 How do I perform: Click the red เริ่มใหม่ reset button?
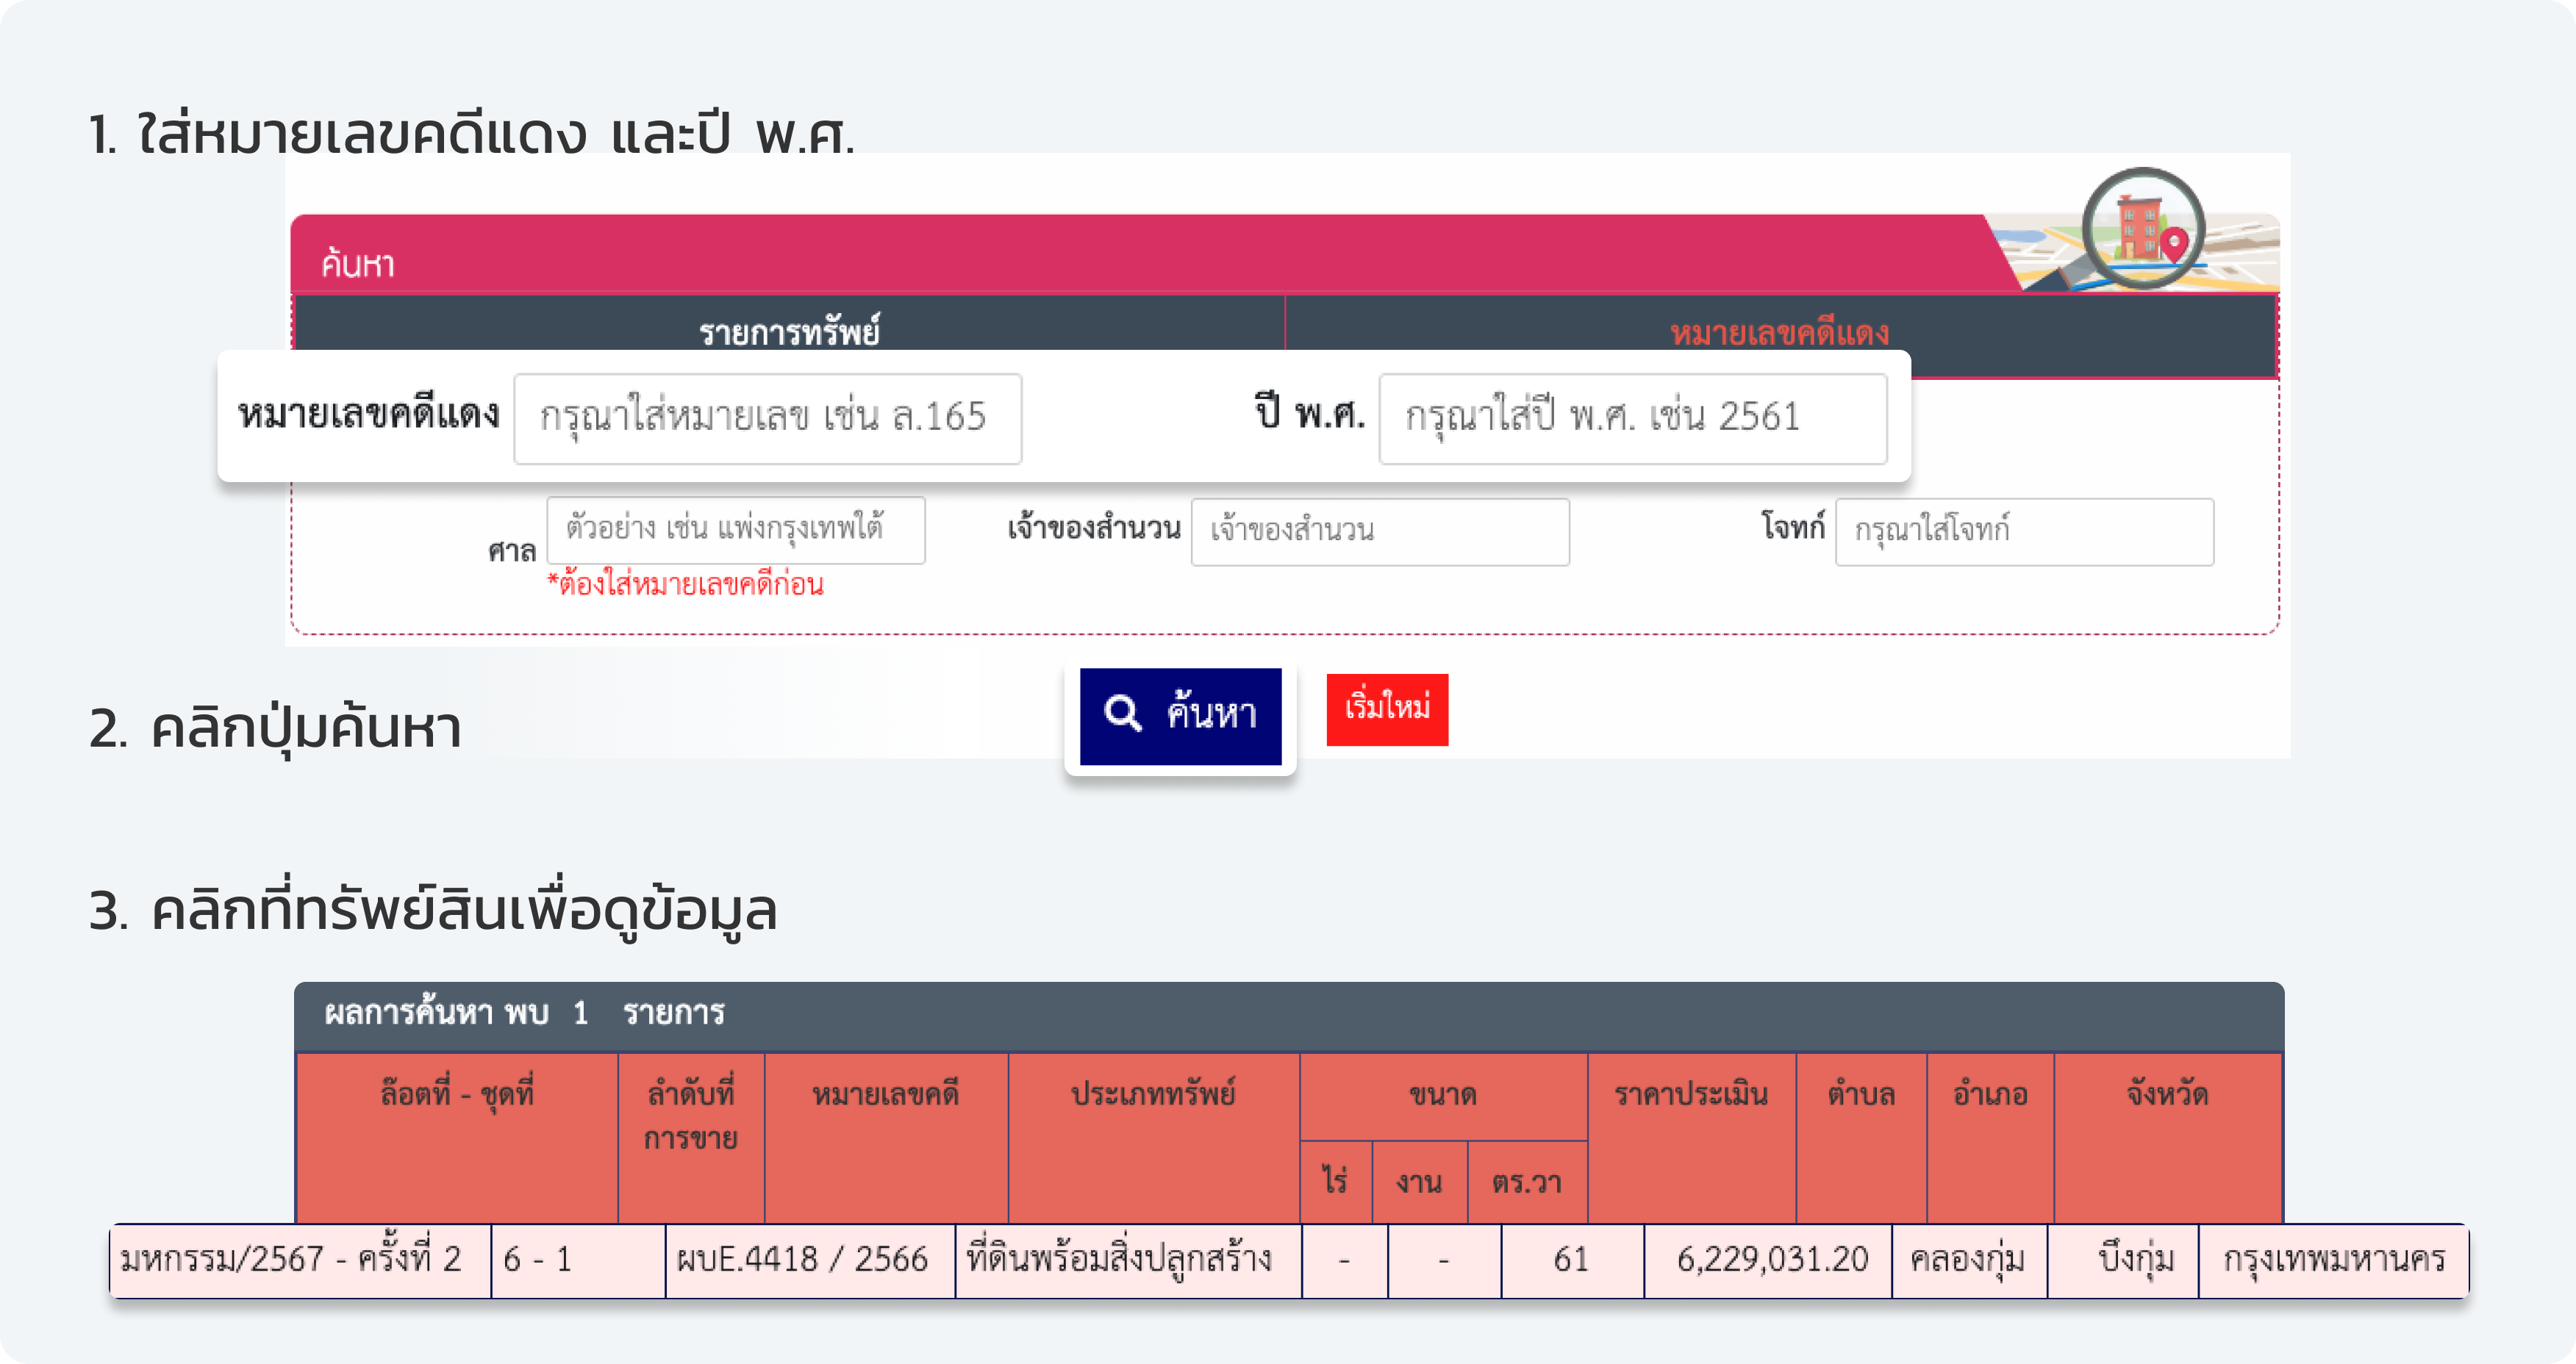(1387, 709)
